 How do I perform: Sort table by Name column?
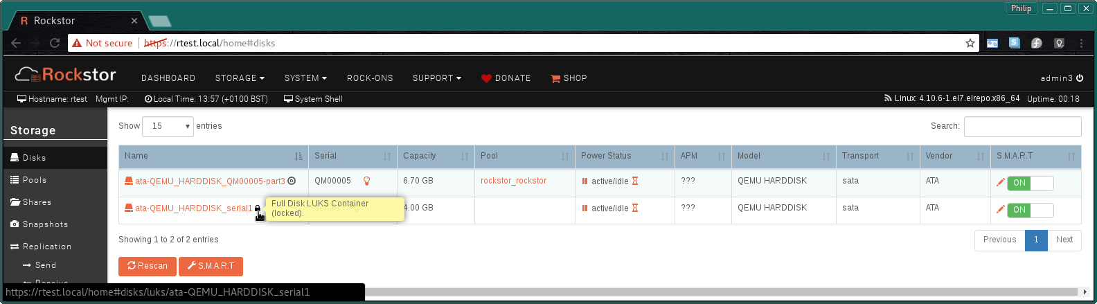click(213, 156)
